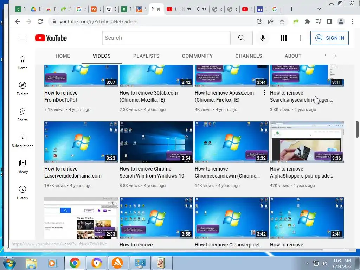Screen dimensions: 360x270
Task: Open Chrome from the taskbar
Action: click(x=75, y=263)
